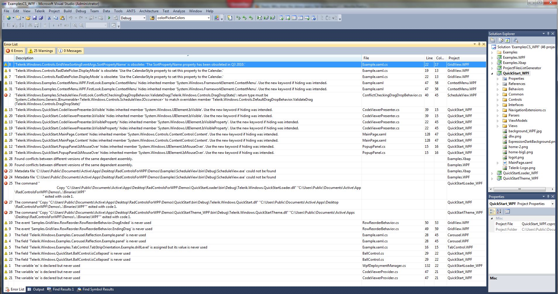Pin the Properties panel

click(x=548, y=196)
